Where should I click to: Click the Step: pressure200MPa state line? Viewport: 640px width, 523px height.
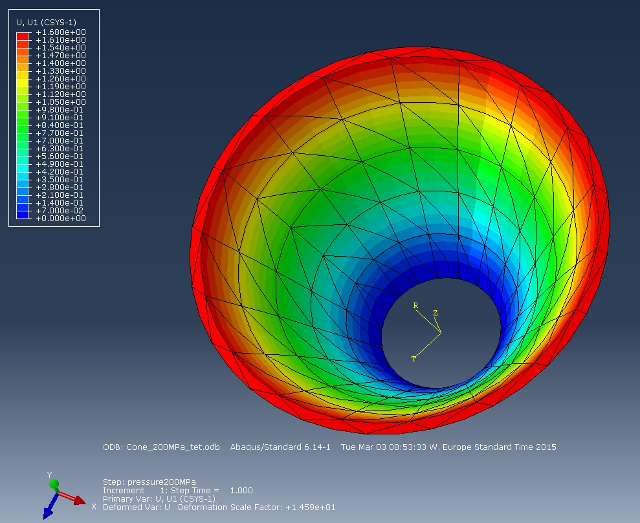[x=149, y=482]
